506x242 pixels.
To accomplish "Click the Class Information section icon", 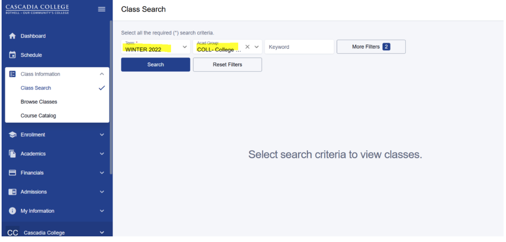I will [x=11, y=74].
